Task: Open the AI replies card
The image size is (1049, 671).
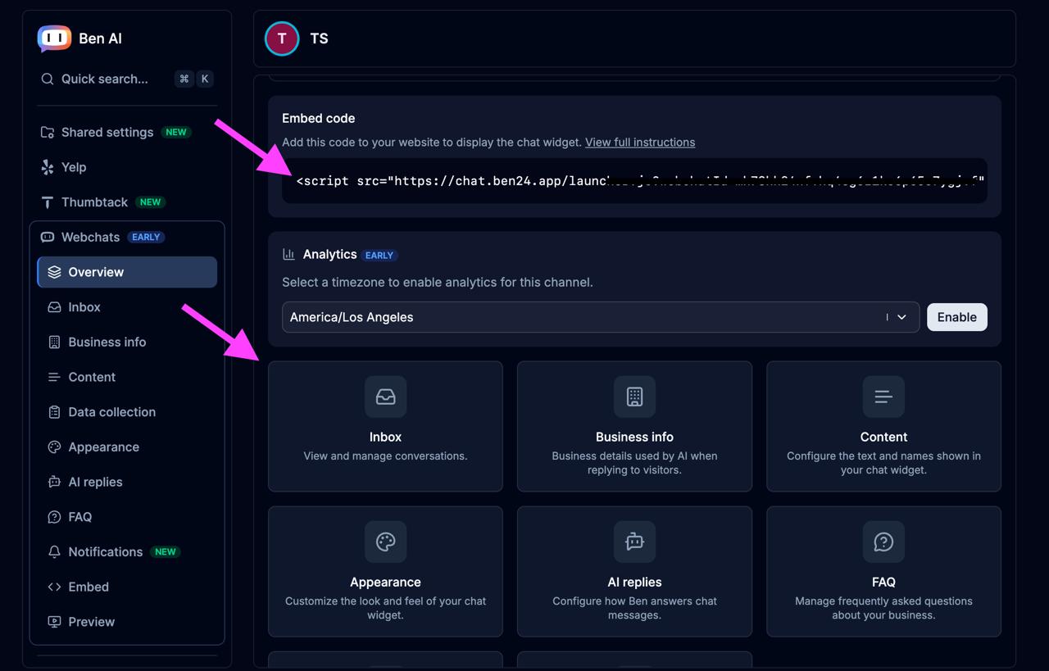Action: tap(634, 571)
